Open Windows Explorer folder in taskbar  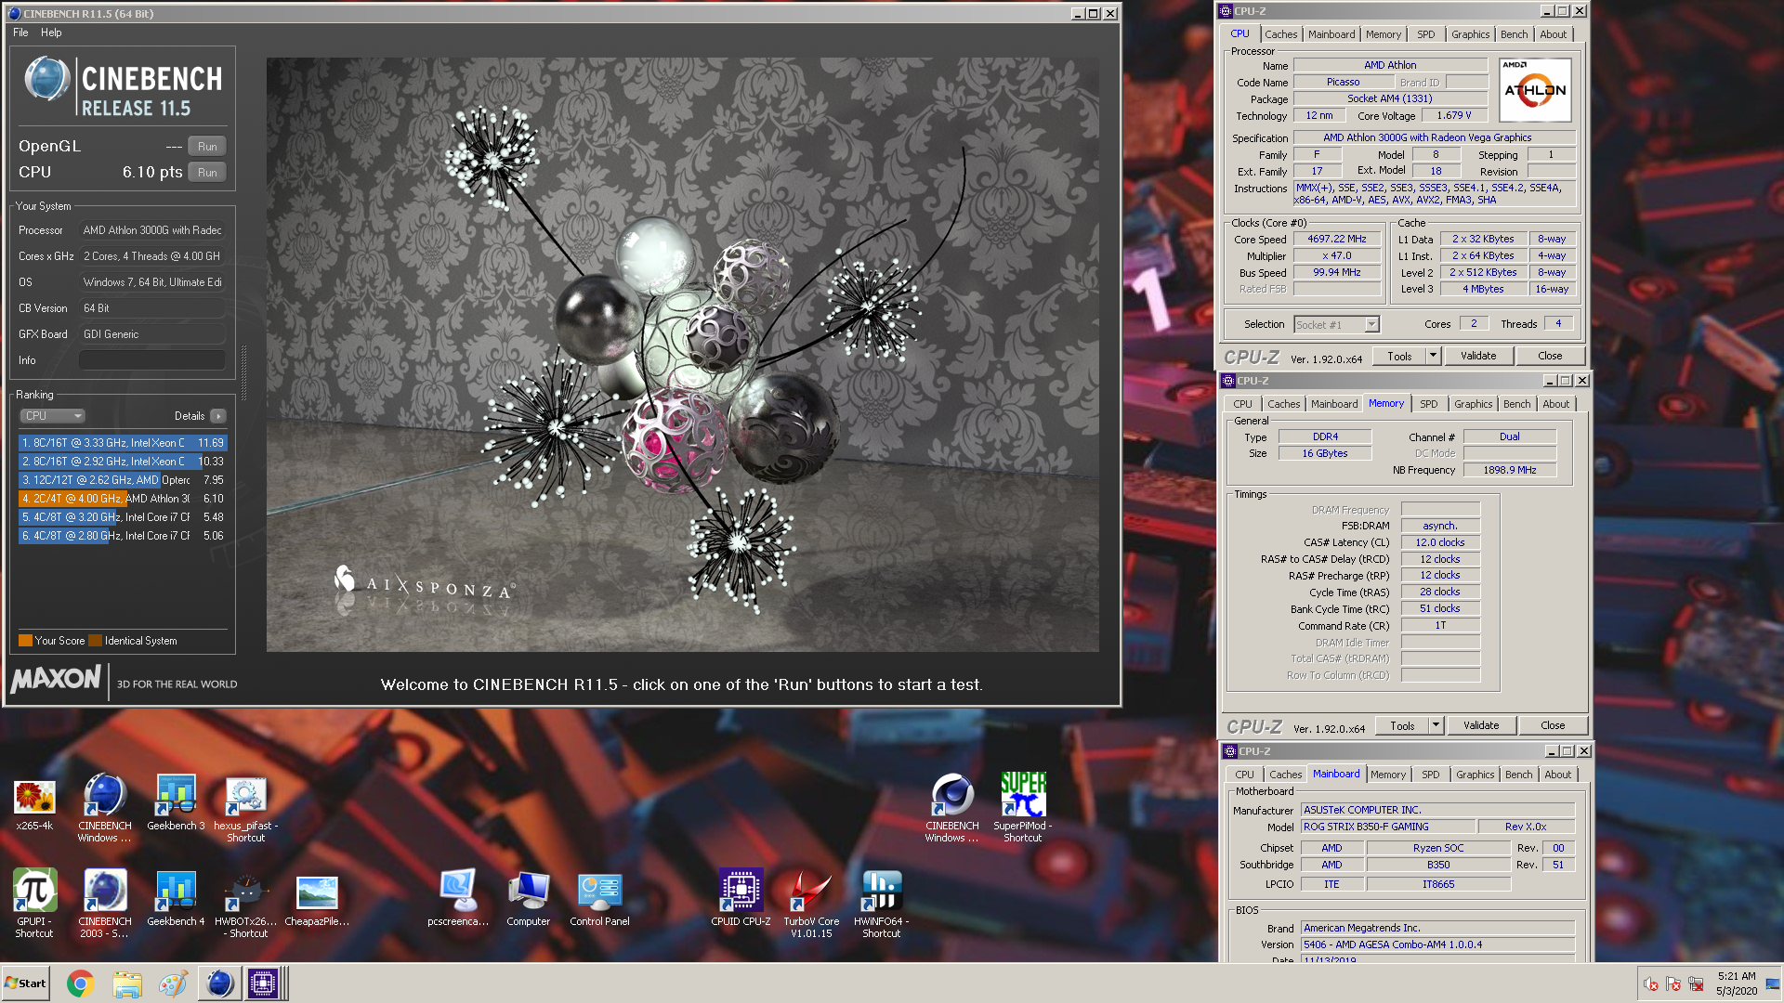click(x=127, y=983)
